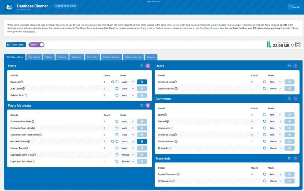
Task: Change Mode for Pingbacks
Action: tap(275, 148)
